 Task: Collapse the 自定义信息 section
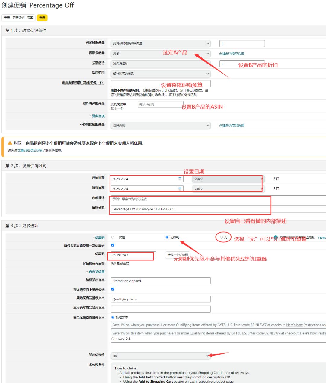[x=97, y=272]
